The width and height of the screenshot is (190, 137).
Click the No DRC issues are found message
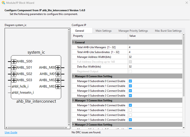tap(86, 132)
